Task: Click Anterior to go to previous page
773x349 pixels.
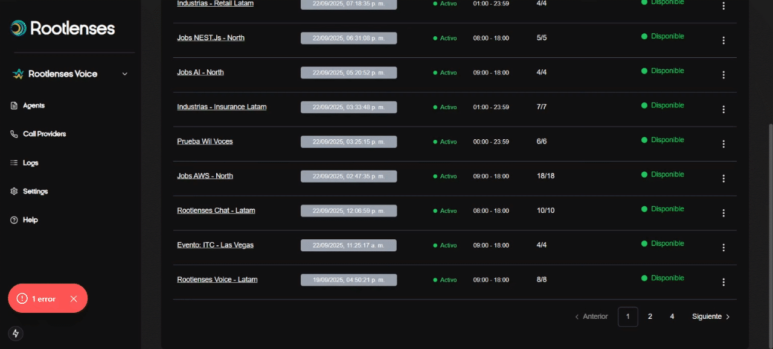Action: pyautogui.click(x=591, y=316)
